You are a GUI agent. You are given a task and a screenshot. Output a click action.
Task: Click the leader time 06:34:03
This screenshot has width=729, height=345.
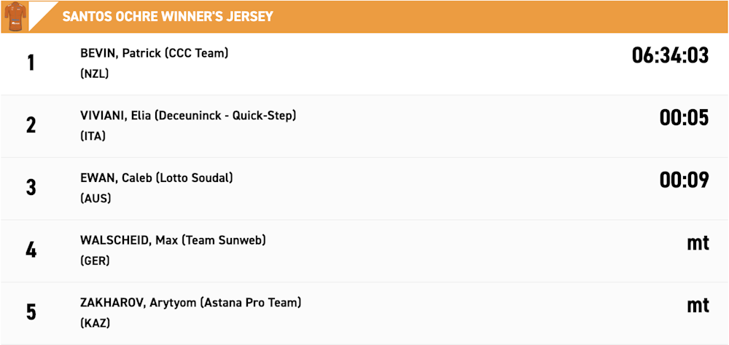(670, 56)
